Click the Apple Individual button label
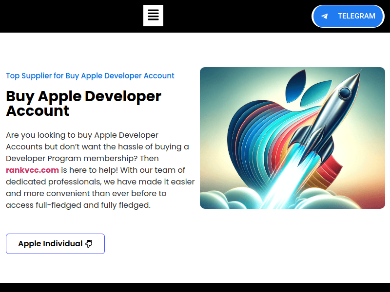 (x=50, y=244)
